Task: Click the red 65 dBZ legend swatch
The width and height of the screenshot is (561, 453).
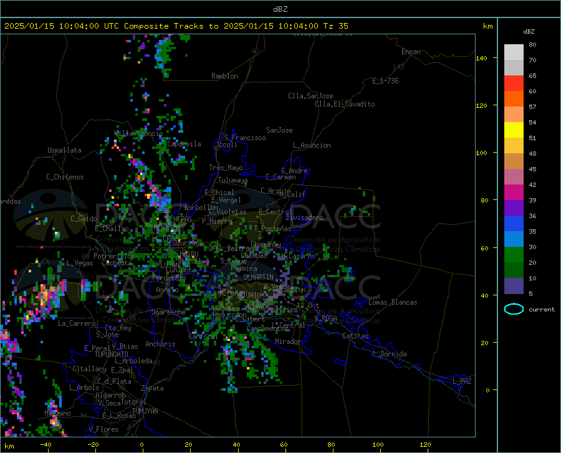Action: click(x=514, y=83)
